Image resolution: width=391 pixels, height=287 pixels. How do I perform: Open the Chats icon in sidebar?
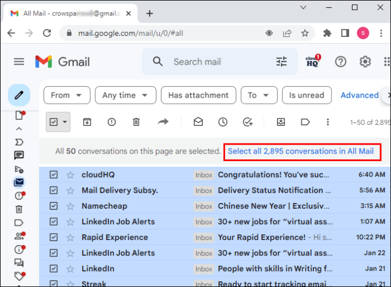[19, 155]
